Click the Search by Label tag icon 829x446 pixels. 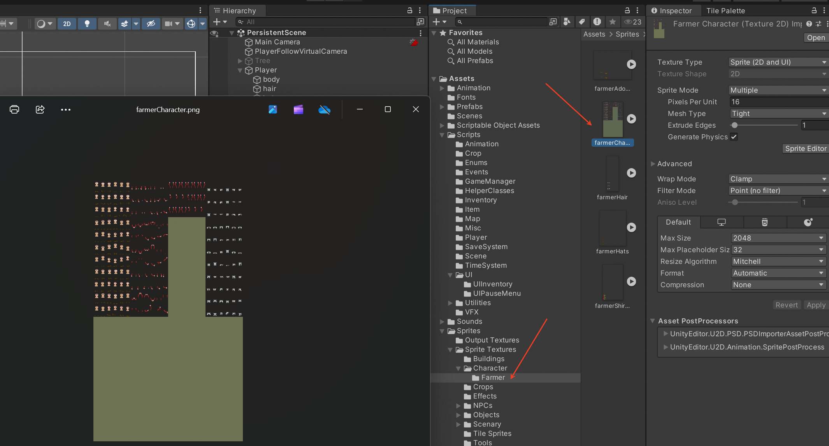582,22
